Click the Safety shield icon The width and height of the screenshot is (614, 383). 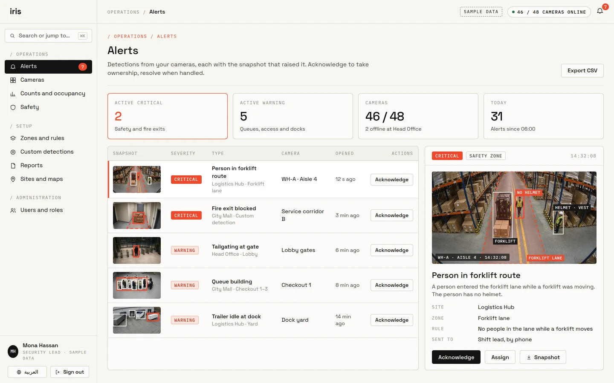13,107
